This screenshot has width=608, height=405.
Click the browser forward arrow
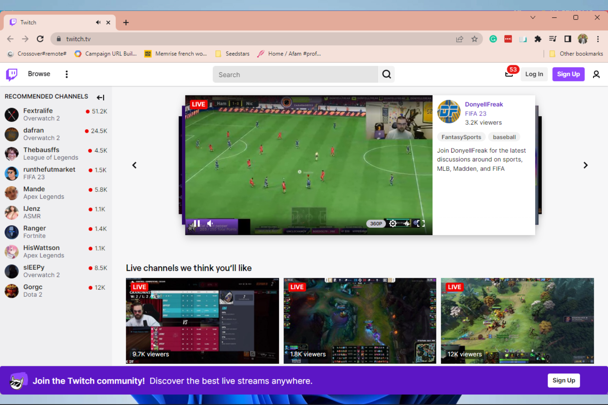[x=25, y=39]
